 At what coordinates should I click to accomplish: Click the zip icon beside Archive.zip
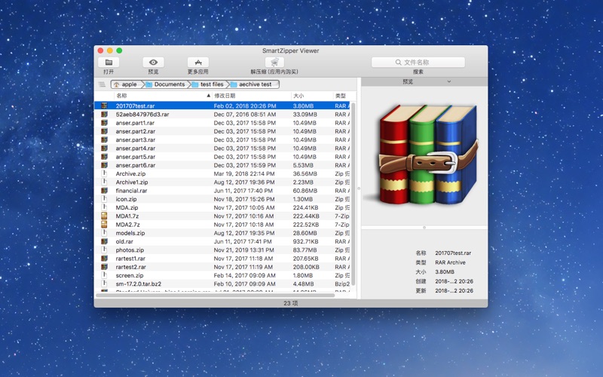click(104, 173)
